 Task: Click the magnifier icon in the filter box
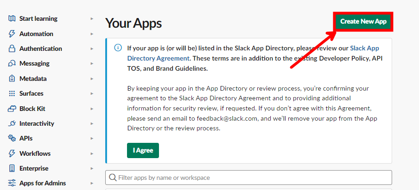click(x=113, y=178)
